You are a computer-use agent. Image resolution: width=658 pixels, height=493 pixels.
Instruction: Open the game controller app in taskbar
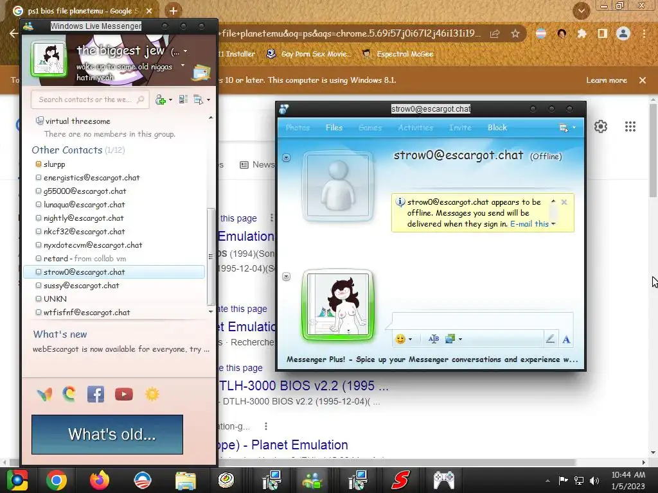(443, 480)
